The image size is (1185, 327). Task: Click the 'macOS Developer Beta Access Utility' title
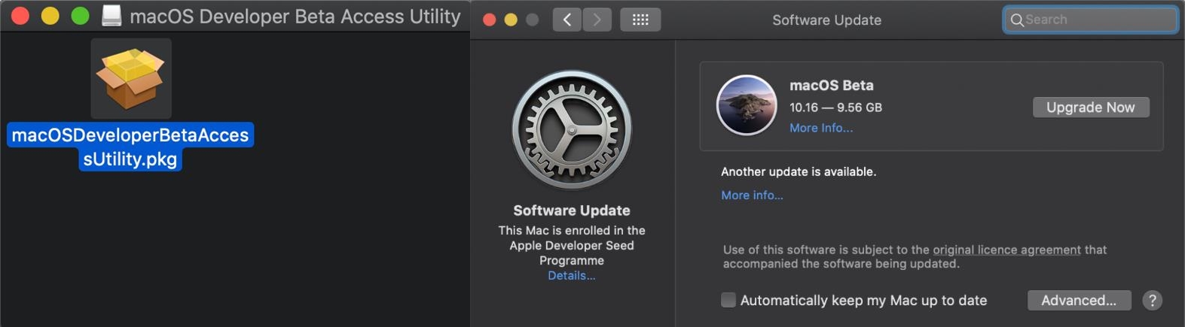(295, 17)
